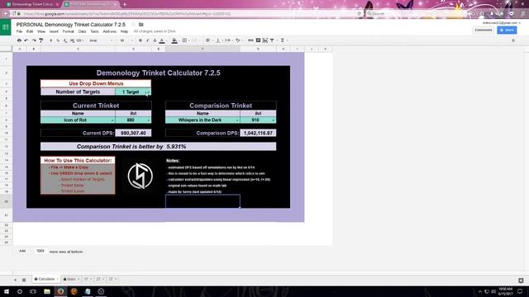Open Task View in the taskbar

[33, 291]
